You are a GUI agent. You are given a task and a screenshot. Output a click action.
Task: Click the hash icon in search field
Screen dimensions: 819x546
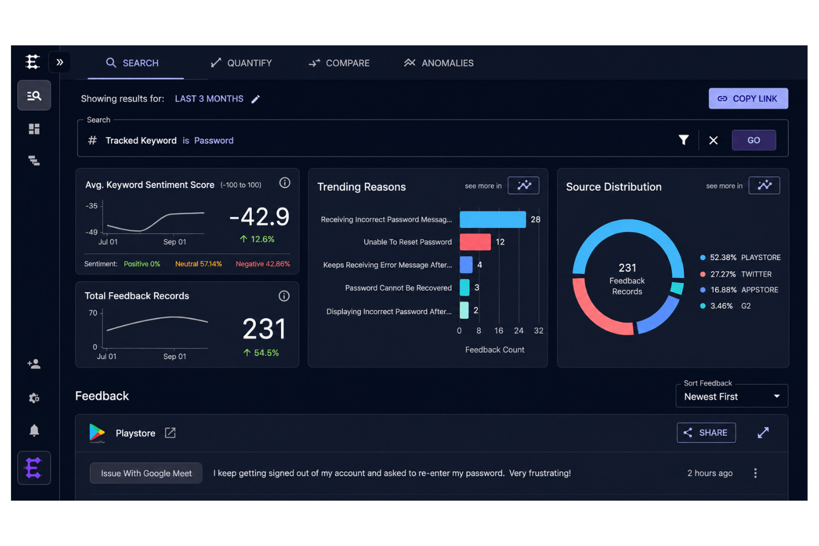click(x=92, y=141)
